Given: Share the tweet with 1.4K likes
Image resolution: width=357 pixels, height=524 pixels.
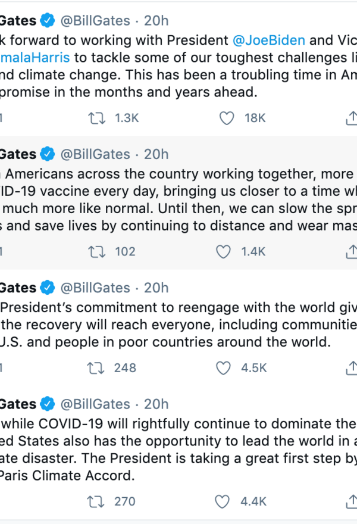Looking at the screenshot, I should 351,252.
